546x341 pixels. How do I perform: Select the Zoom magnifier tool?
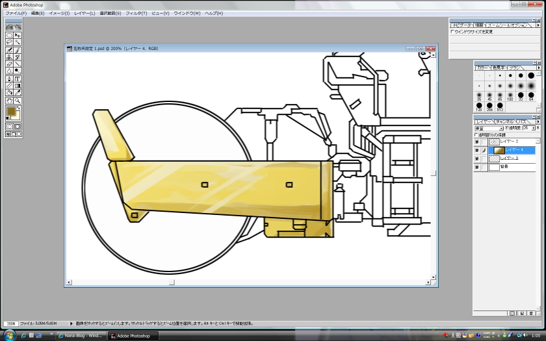point(18,101)
